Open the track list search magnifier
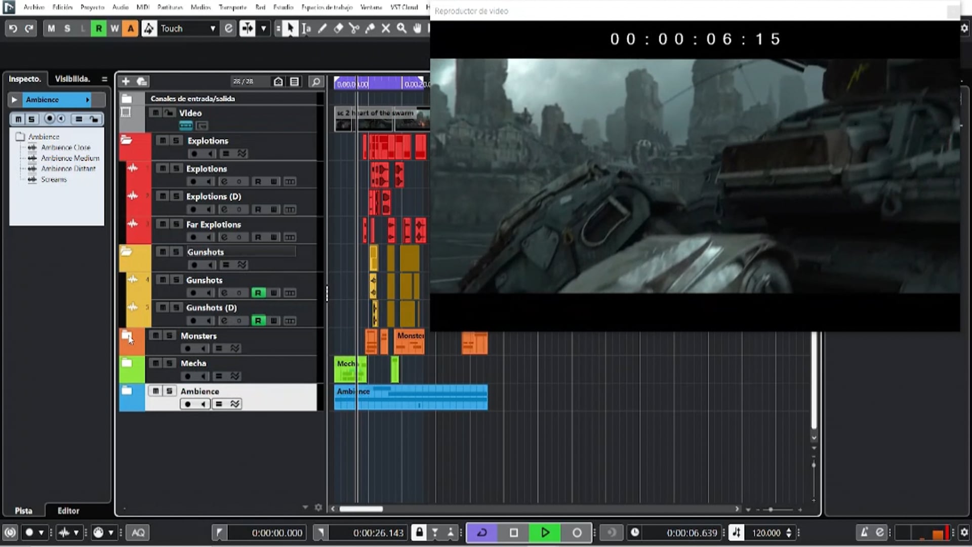This screenshot has width=972, height=547. [x=315, y=81]
